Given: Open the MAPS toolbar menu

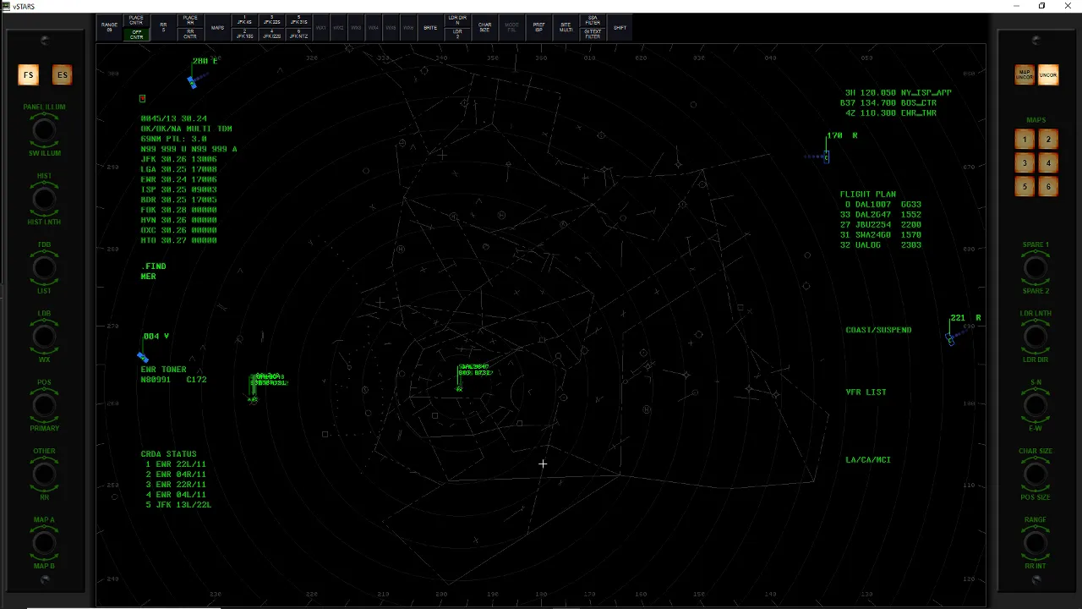Looking at the screenshot, I should [x=217, y=27].
